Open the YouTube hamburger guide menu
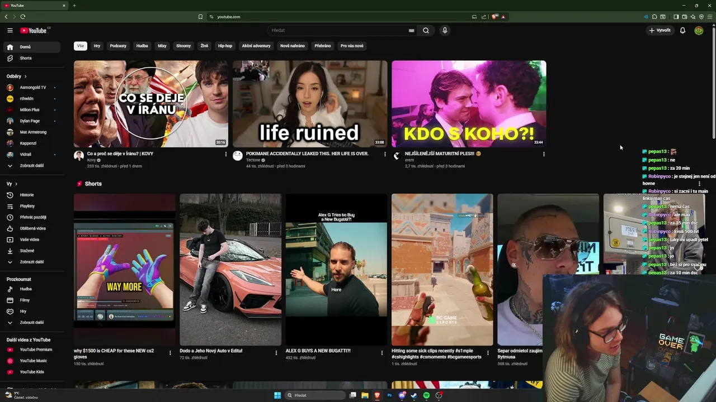 10,30
